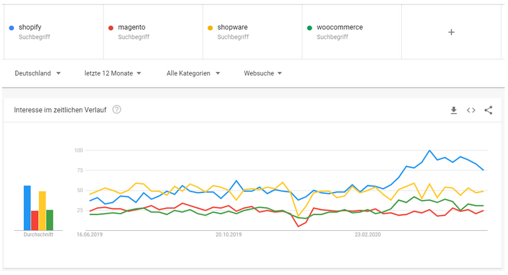Open the Deutschland region dropdown
This screenshot has width=508, height=275.
pos(38,73)
